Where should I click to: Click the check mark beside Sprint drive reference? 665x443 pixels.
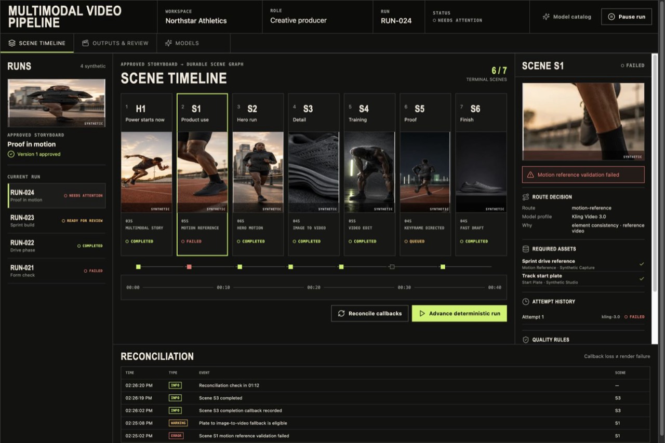click(x=642, y=264)
